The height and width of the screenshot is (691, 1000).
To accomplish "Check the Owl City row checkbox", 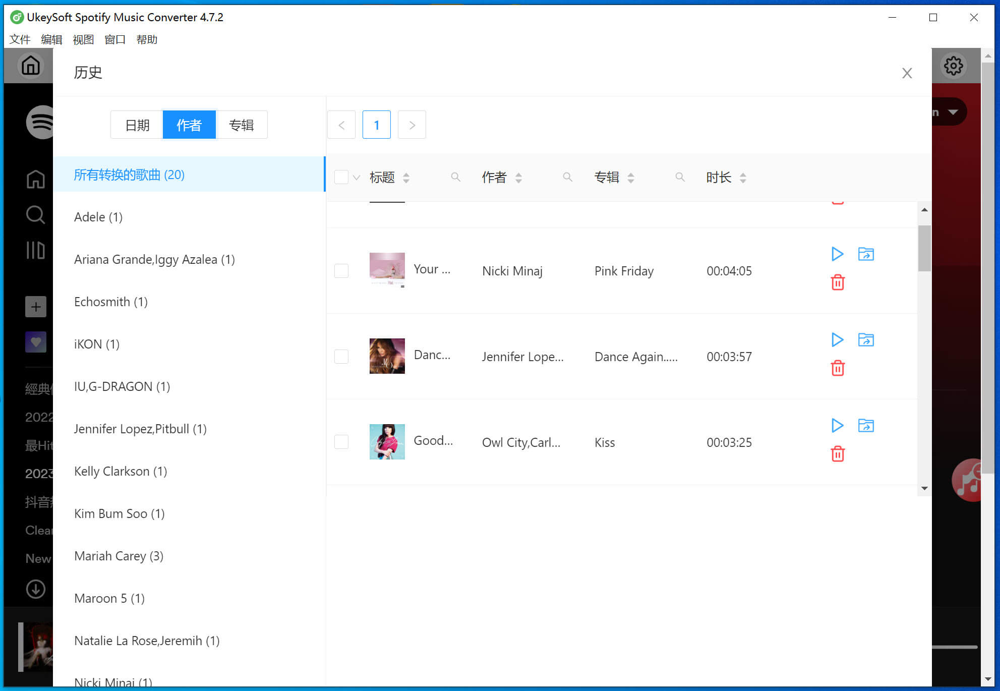I will (x=341, y=442).
